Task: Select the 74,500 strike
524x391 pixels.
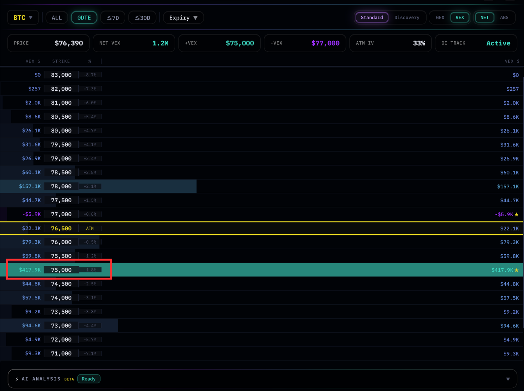Action: (x=61, y=284)
